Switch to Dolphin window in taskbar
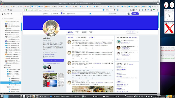This screenshot has width=175, height=98. tap(55, 96)
